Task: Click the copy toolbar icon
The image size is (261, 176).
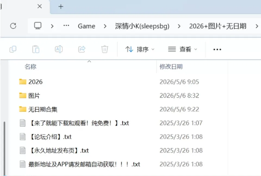Action: coord(13,49)
